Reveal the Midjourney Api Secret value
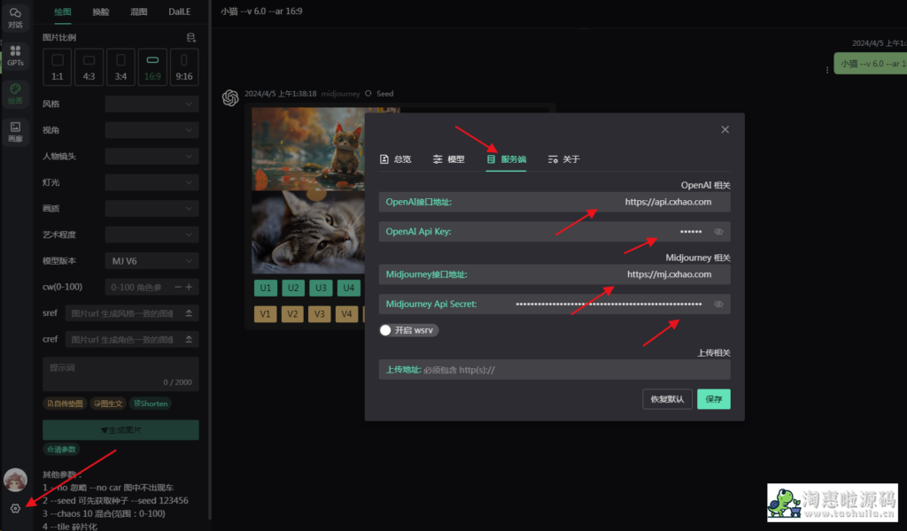Viewport: 907px width, 531px height. pos(718,304)
